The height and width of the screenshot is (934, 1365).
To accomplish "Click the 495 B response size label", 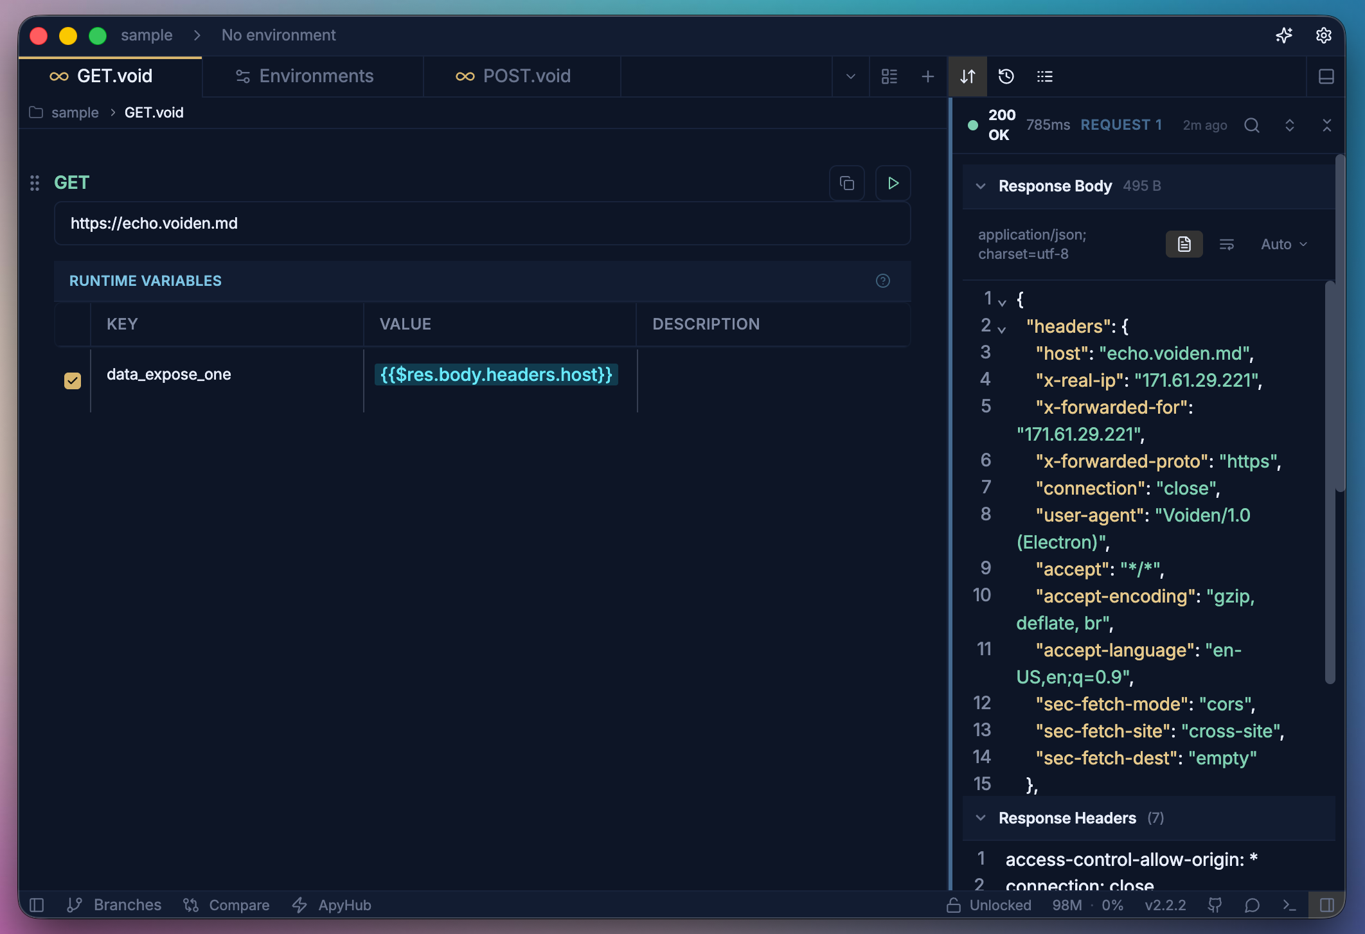I will click(x=1142, y=186).
